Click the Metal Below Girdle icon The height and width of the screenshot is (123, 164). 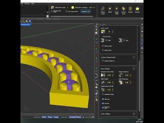(103, 90)
